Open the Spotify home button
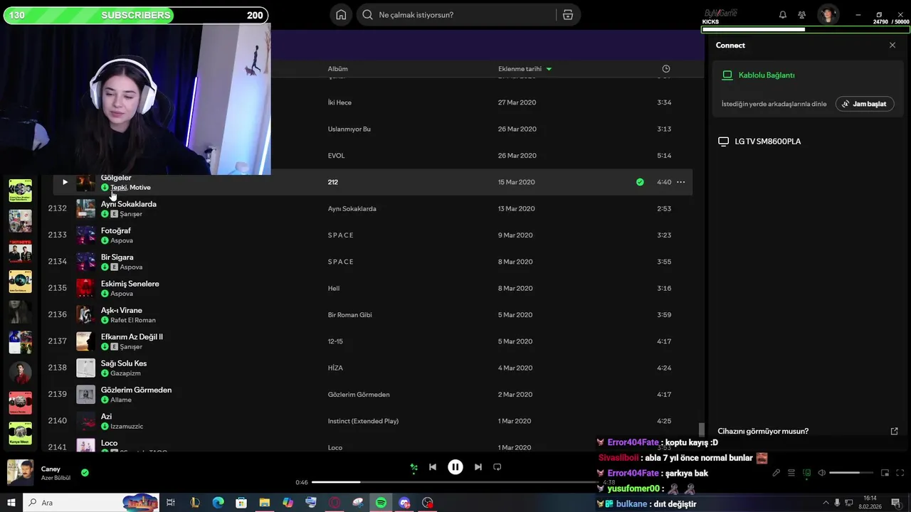Image resolution: width=911 pixels, height=512 pixels. click(x=341, y=15)
